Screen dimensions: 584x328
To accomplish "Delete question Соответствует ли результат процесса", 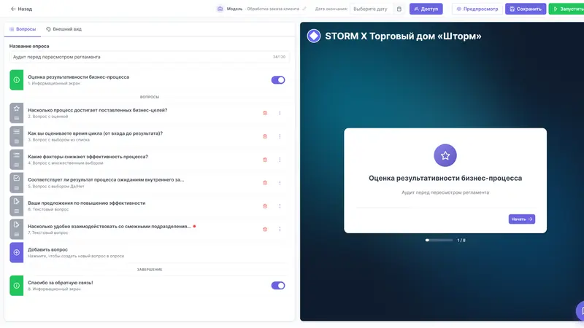I will [x=265, y=183].
